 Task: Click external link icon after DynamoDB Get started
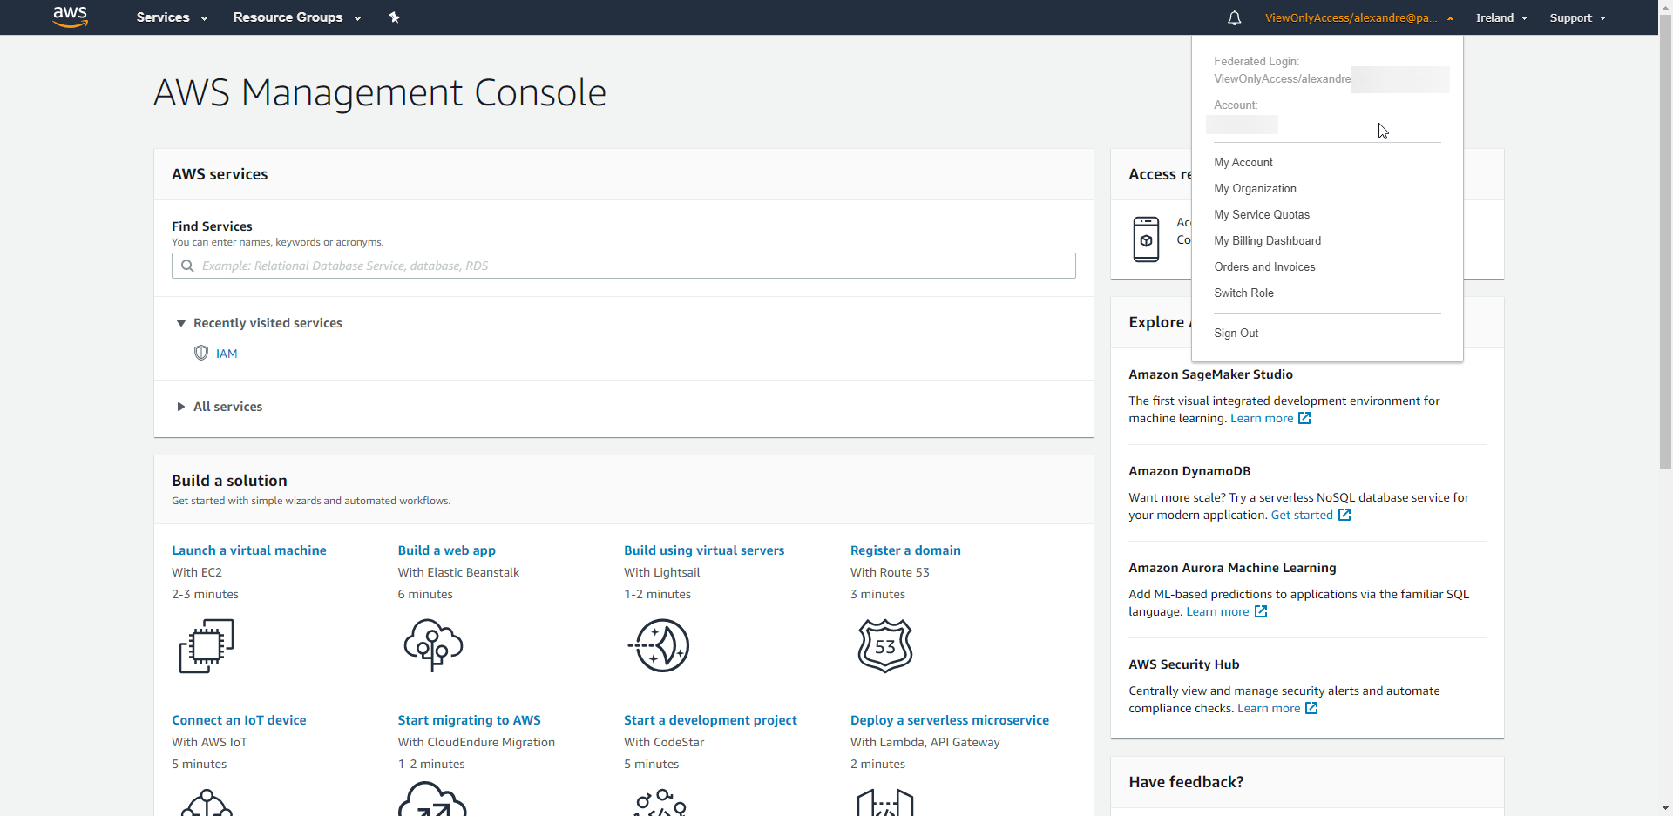(x=1344, y=515)
